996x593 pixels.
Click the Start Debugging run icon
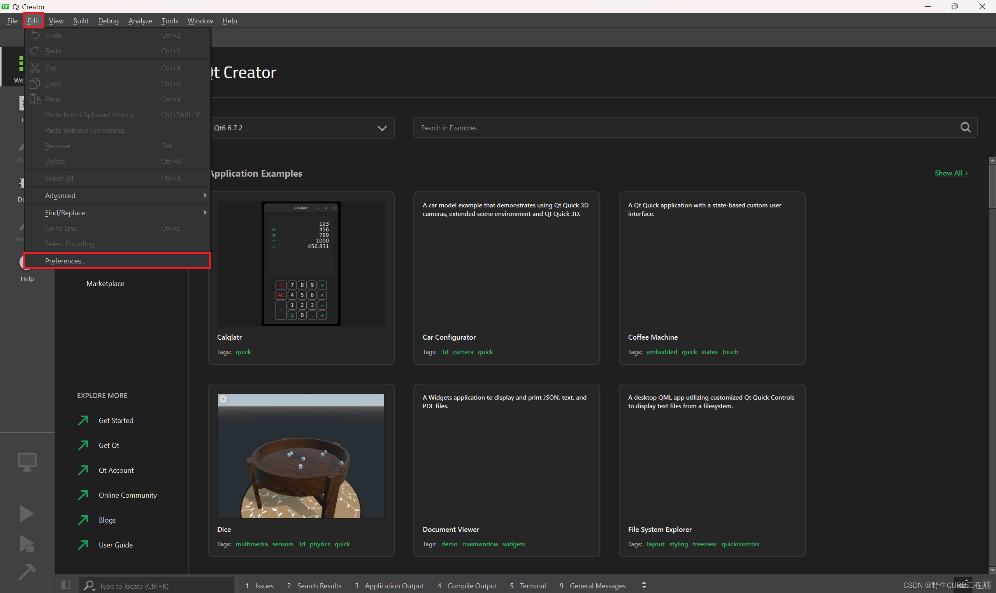pyautogui.click(x=27, y=544)
